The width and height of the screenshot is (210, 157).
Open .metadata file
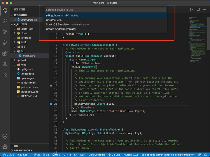tap(27, 74)
